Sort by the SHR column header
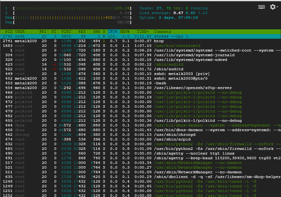 [x=97, y=32]
